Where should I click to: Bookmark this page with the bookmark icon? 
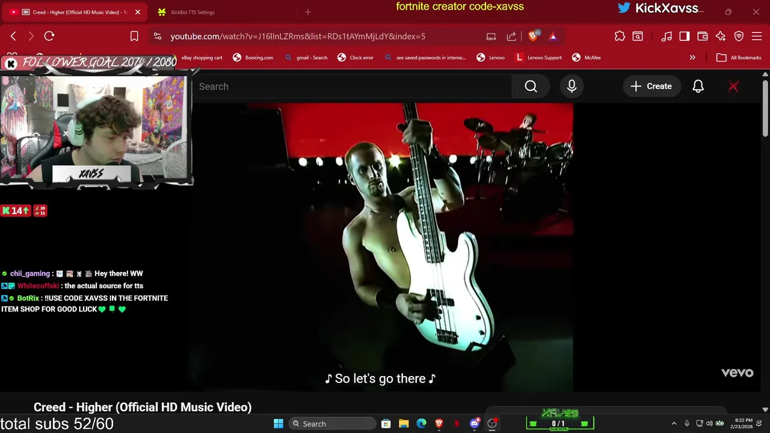coord(134,36)
